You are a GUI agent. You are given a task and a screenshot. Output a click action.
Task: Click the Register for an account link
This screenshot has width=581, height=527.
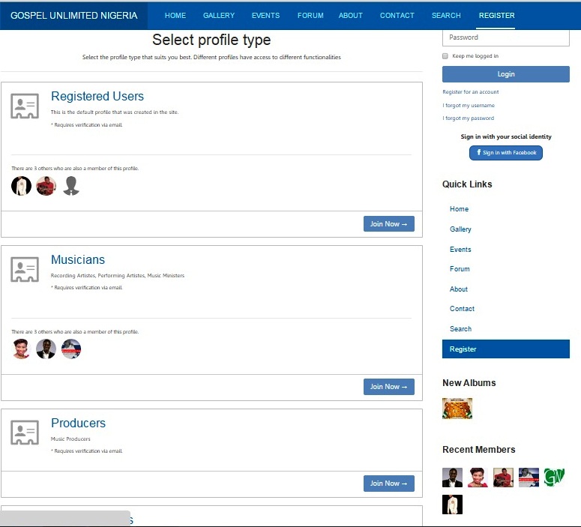coord(471,92)
